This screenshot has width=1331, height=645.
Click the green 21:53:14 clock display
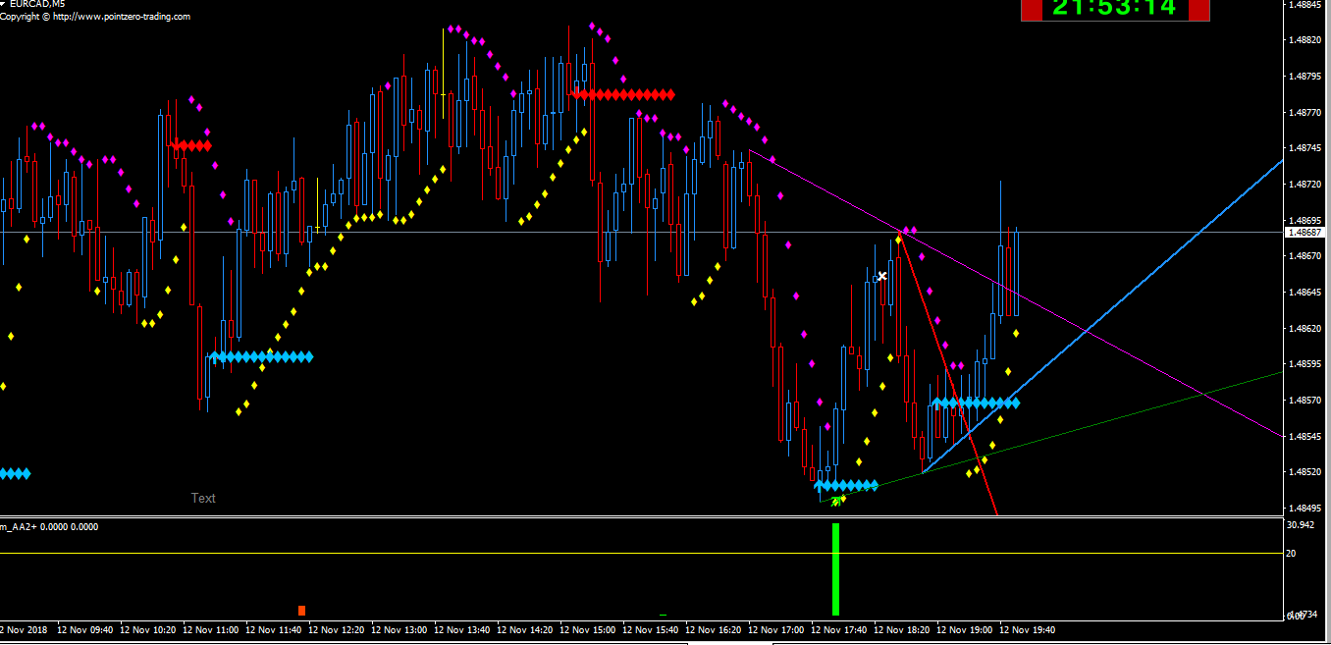[x=1114, y=8]
